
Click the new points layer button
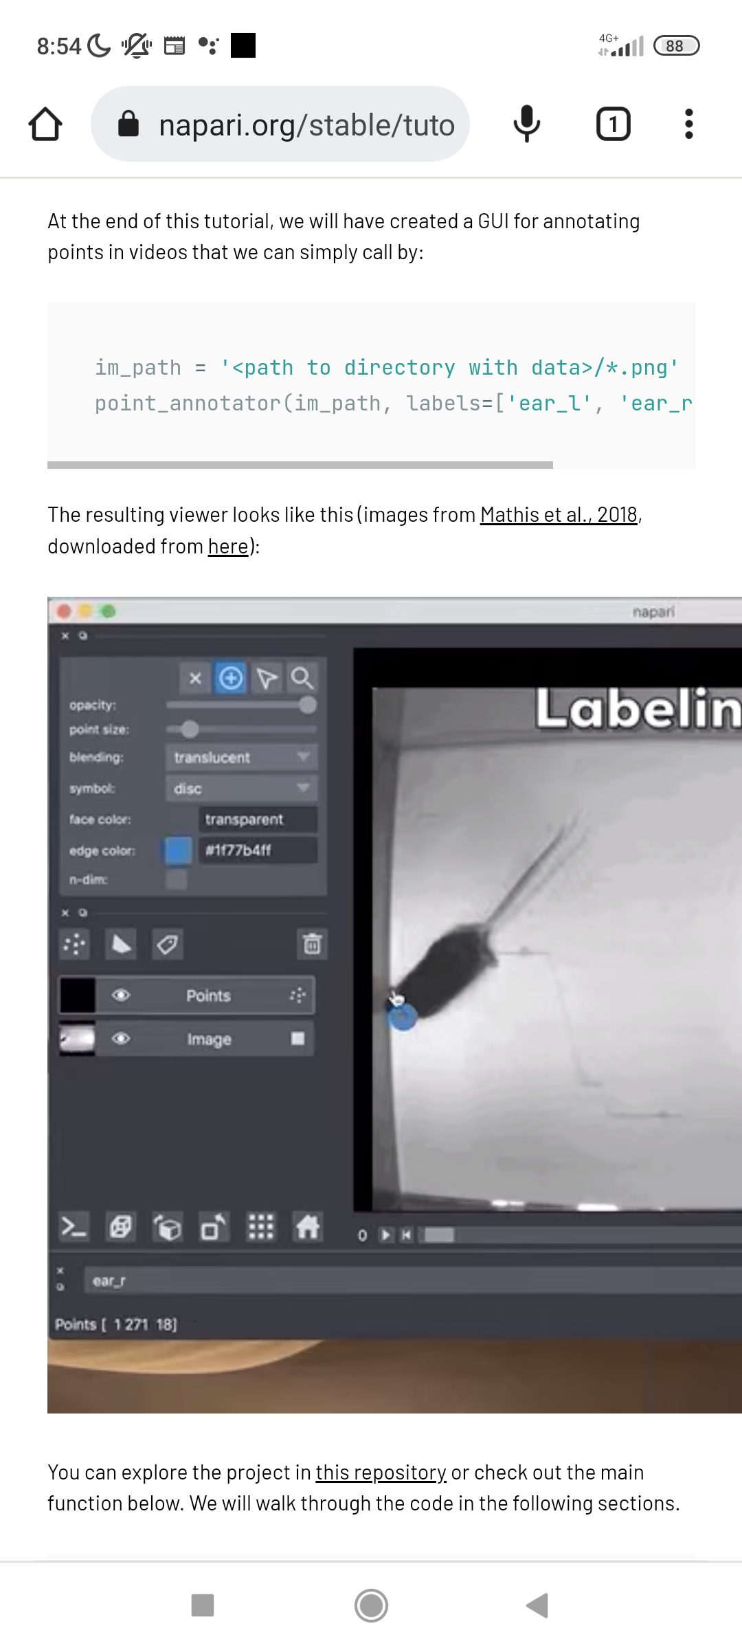tap(74, 944)
